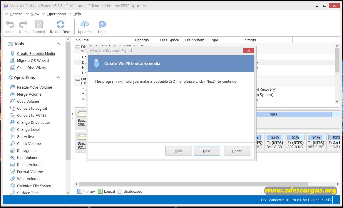Select the 34.18 GB NTFS partition block
The width and height of the screenshot is (343, 208).
pos(275,142)
